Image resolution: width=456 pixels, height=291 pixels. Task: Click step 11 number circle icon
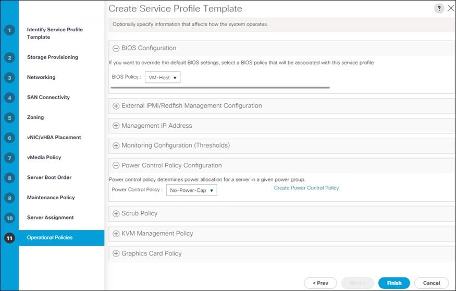(x=9, y=238)
